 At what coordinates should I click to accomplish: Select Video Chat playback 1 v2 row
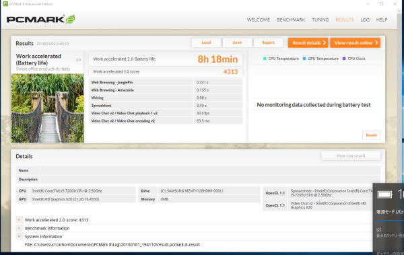pos(166,113)
